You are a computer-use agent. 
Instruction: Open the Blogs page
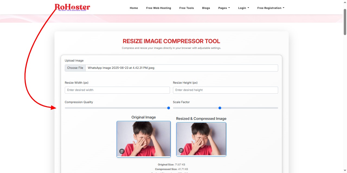pyautogui.click(x=206, y=8)
